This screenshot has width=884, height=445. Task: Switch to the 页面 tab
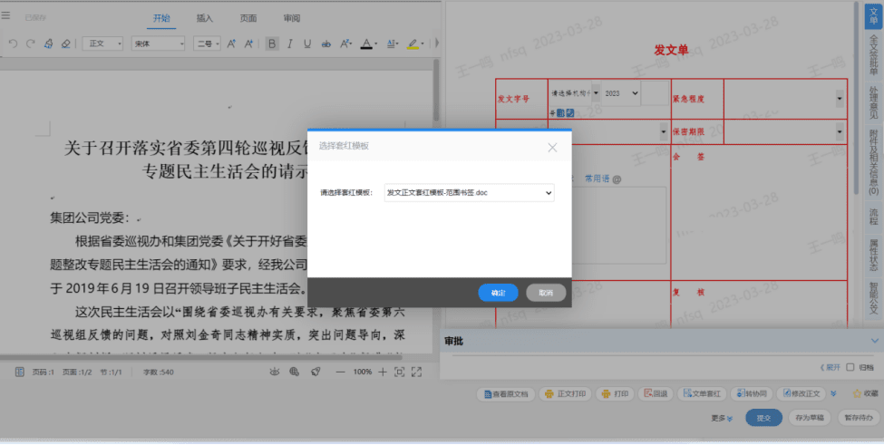(248, 19)
